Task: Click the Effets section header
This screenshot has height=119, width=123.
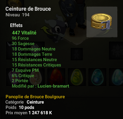Action: pos(16,25)
